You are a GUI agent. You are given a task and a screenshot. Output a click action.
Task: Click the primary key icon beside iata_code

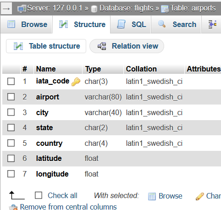pos(76,82)
